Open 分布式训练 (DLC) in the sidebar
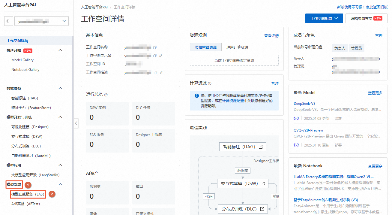The height and width of the screenshot is (215, 392). click(26, 146)
